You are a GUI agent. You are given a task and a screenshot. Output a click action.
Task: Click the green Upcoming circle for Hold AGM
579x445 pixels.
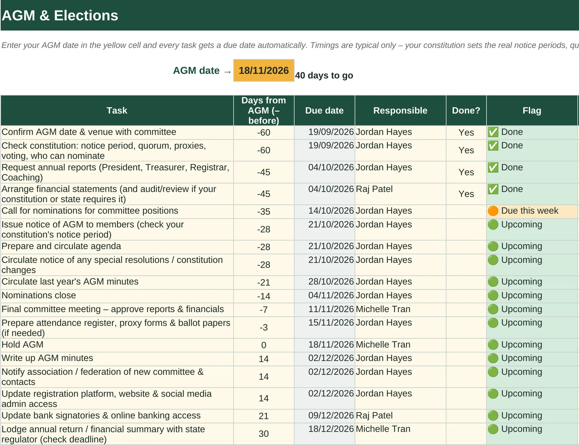tap(493, 345)
